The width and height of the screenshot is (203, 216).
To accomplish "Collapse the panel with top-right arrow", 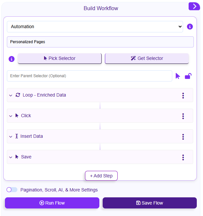I will (194, 6).
